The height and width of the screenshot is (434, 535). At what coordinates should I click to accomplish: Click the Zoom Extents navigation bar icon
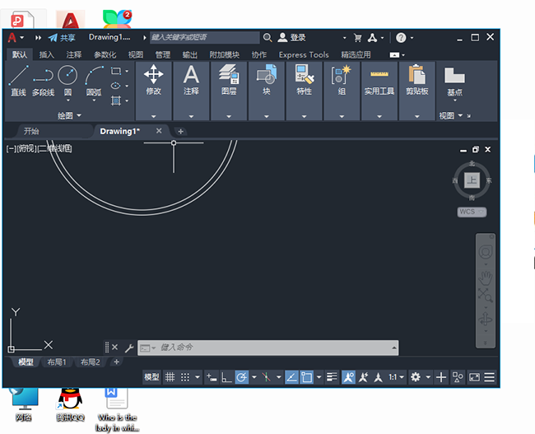coord(485,295)
